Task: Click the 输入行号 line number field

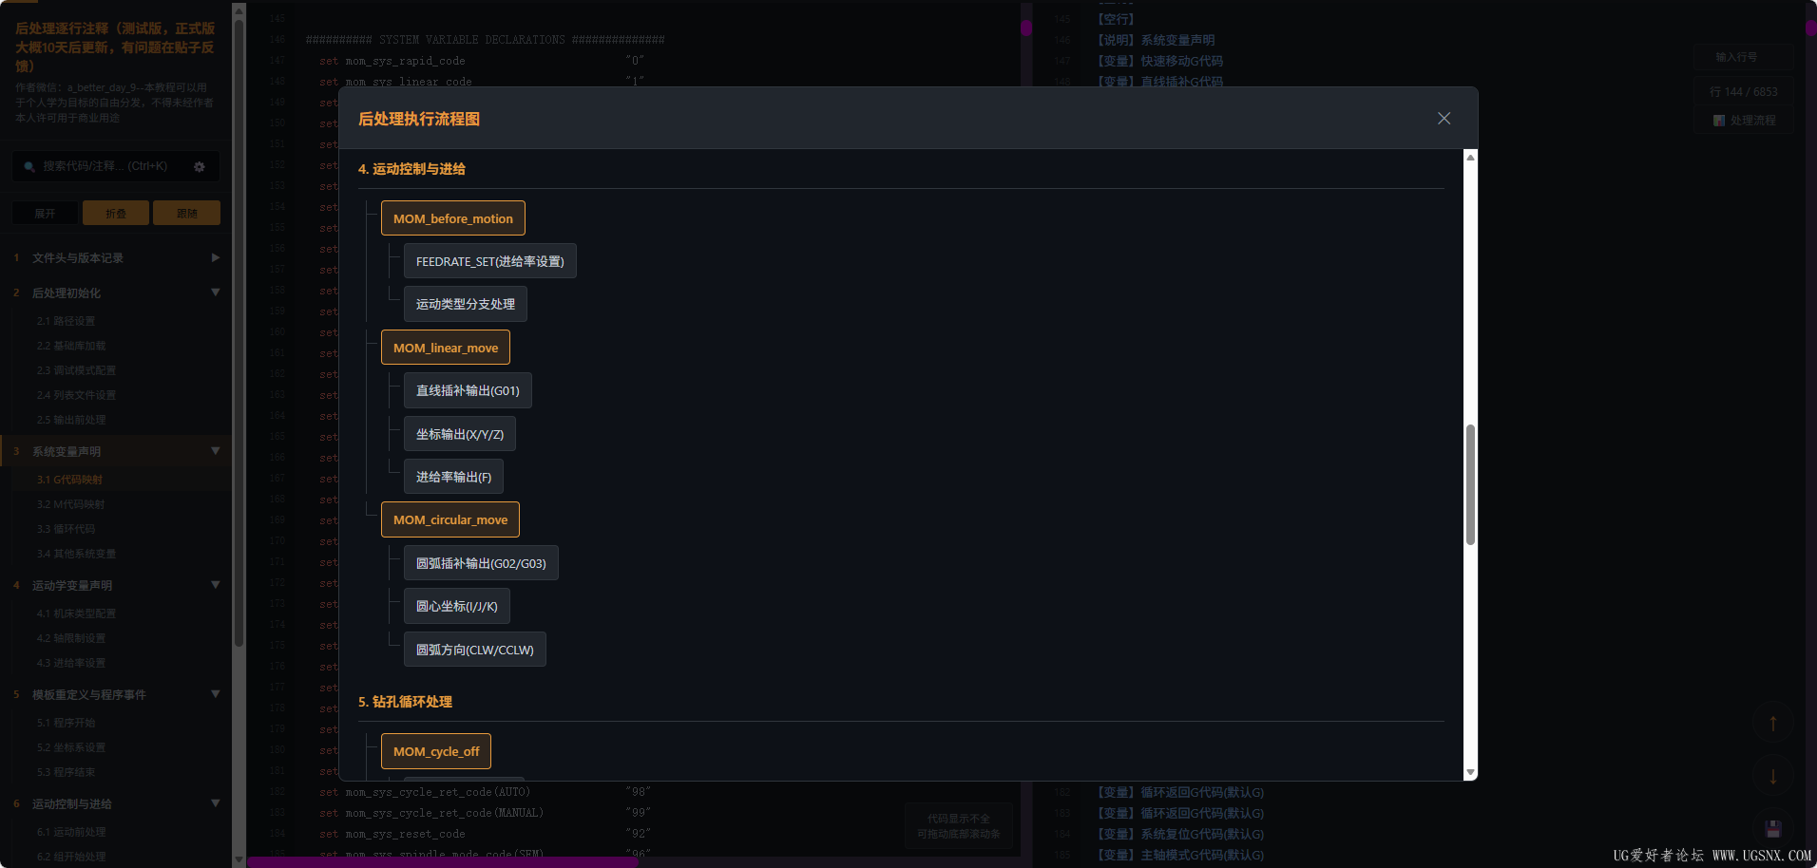Action: coord(1742,58)
